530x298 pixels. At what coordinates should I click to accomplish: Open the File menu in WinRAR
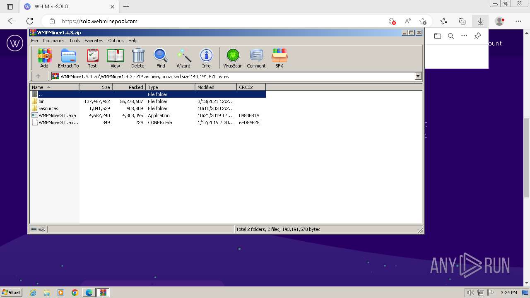34,41
